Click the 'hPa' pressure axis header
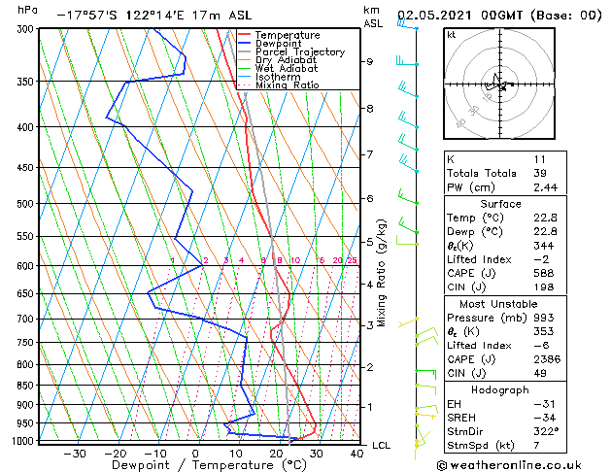The image size is (611, 472). (x=27, y=11)
